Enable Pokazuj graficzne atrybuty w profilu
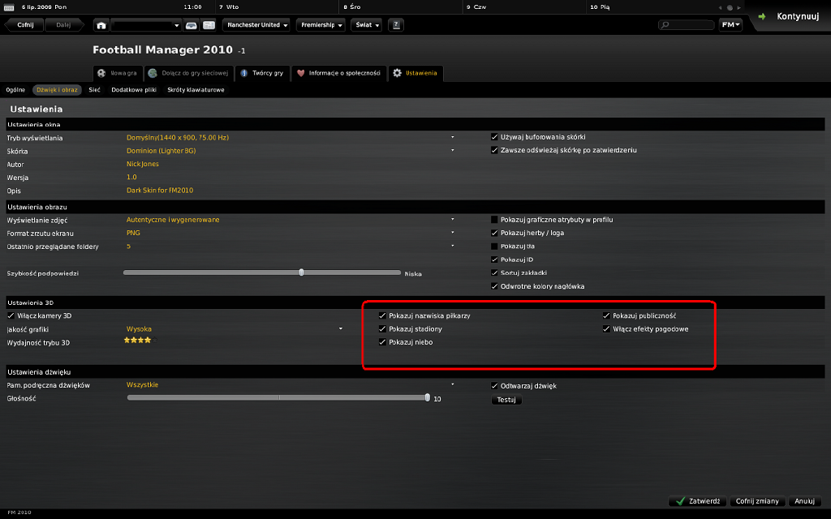 tap(494, 220)
